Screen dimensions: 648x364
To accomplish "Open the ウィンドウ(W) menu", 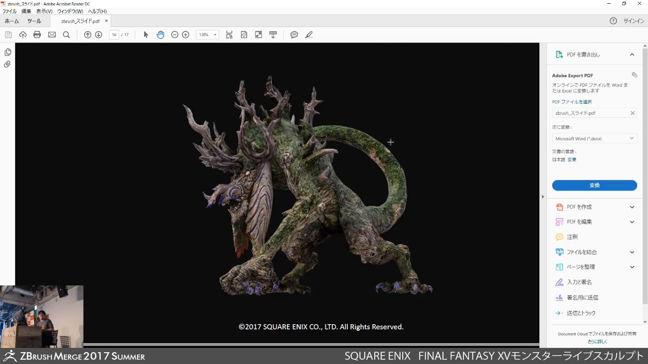I will coord(70,11).
